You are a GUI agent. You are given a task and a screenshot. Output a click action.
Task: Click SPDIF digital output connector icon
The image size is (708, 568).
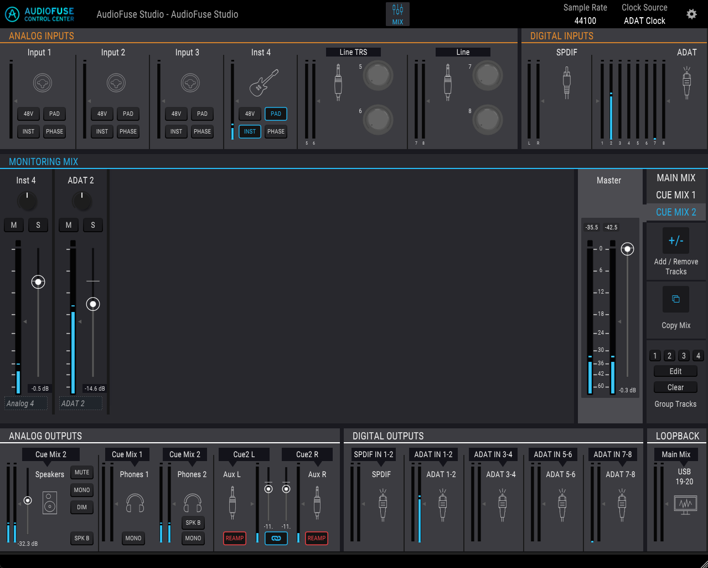point(383,504)
